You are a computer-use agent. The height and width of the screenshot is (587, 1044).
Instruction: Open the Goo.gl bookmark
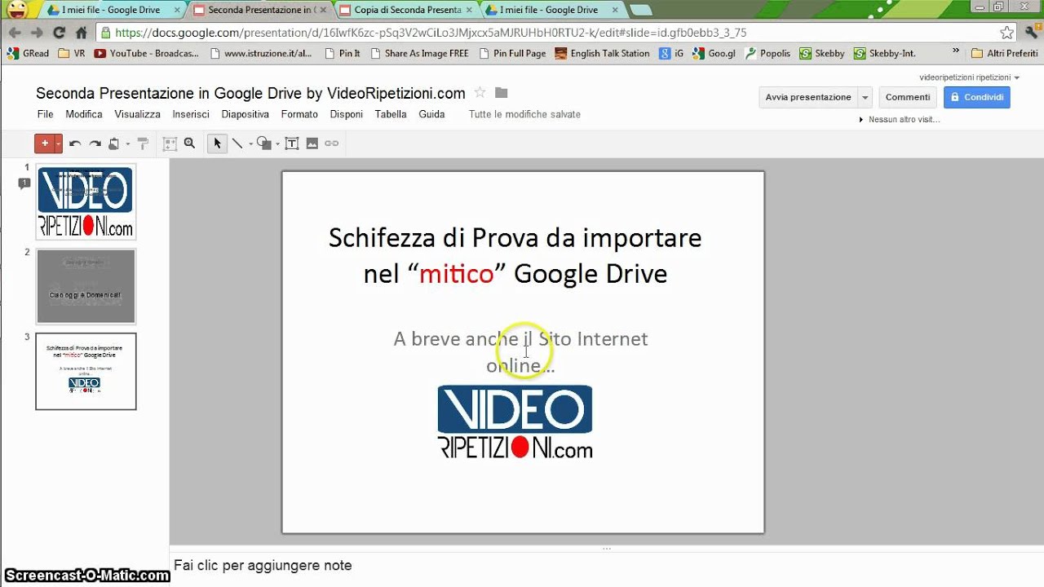tap(714, 53)
